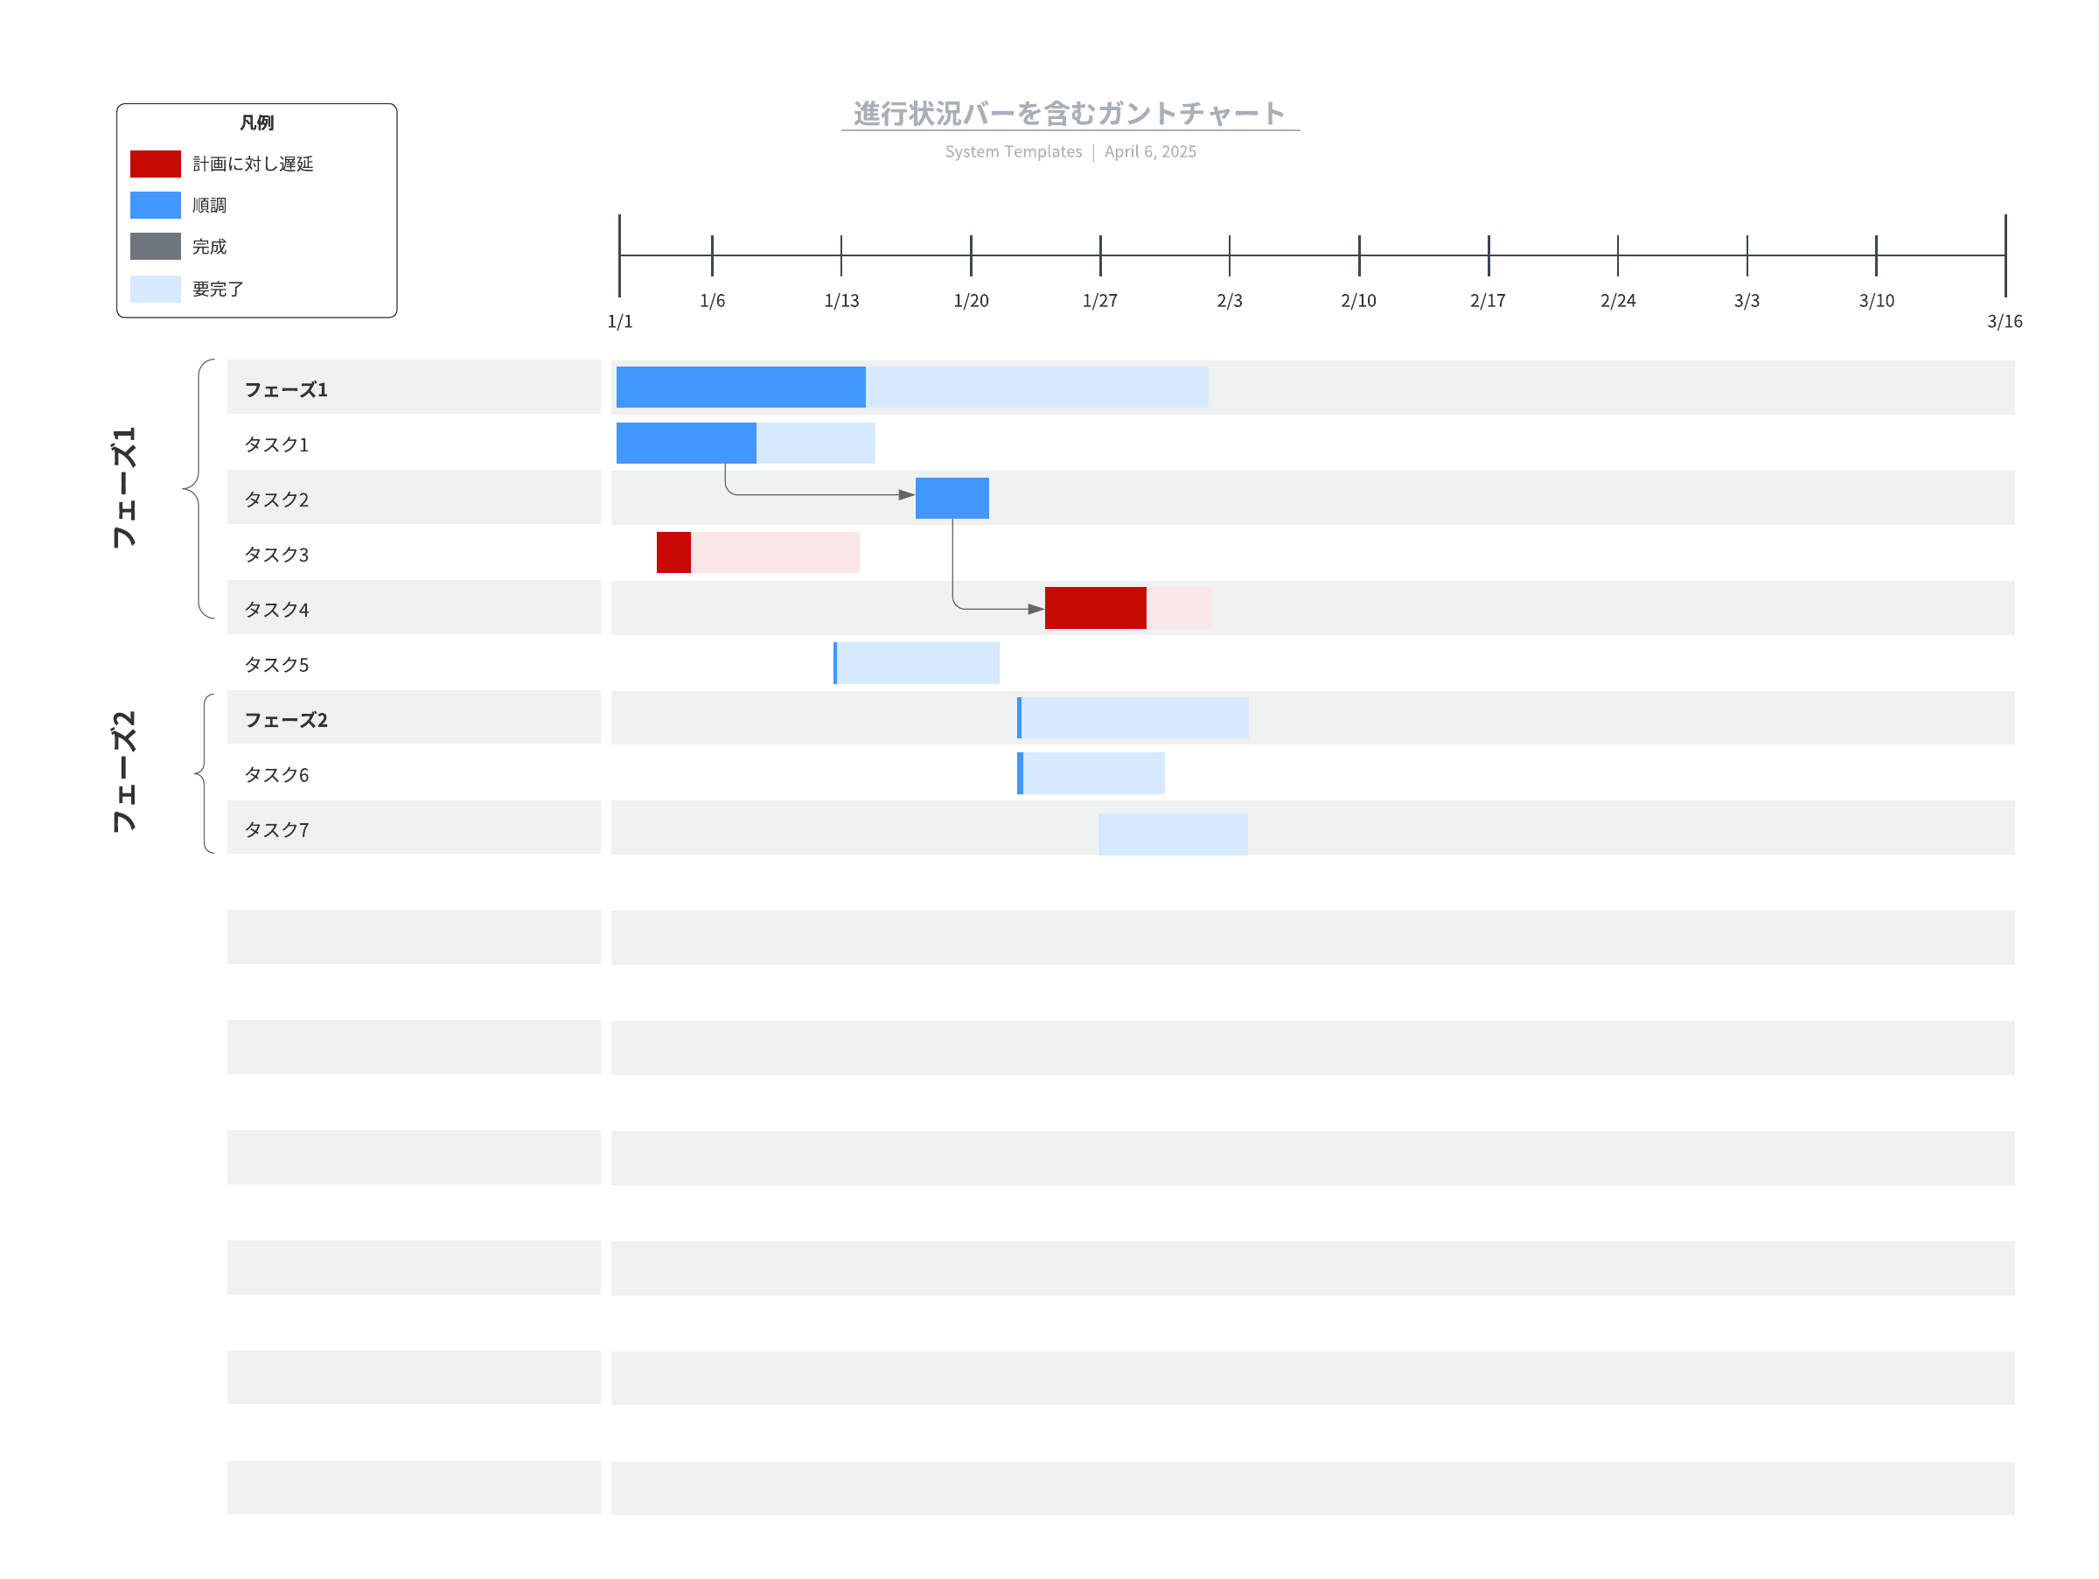Click the gray 完成 legend swatch
Screen dimensions: 2099x1579
coord(156,247)
